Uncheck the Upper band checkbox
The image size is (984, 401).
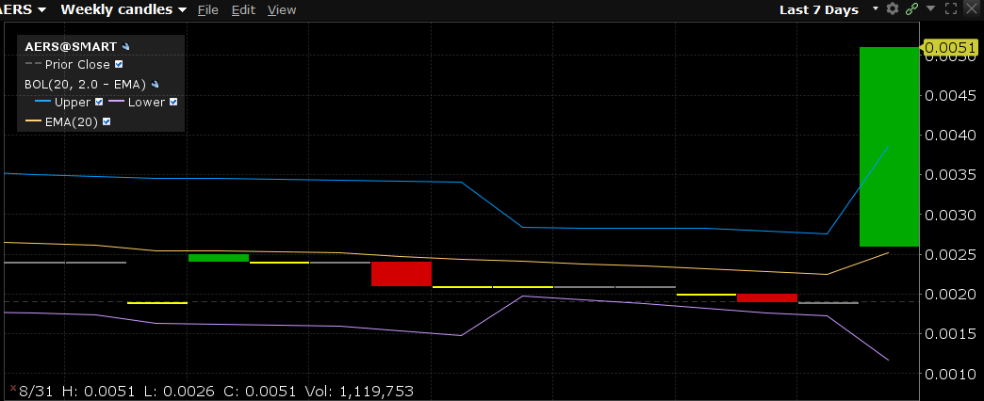99,102
